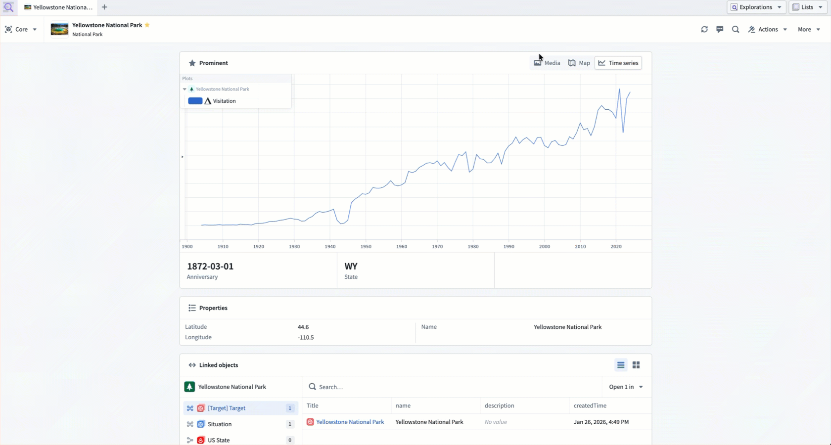
Task: Switch to the Media tab
Action: point(547,63)
